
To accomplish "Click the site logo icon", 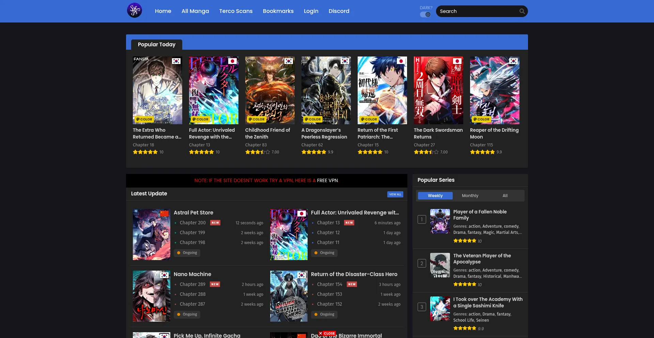I will tap(135, 11).
